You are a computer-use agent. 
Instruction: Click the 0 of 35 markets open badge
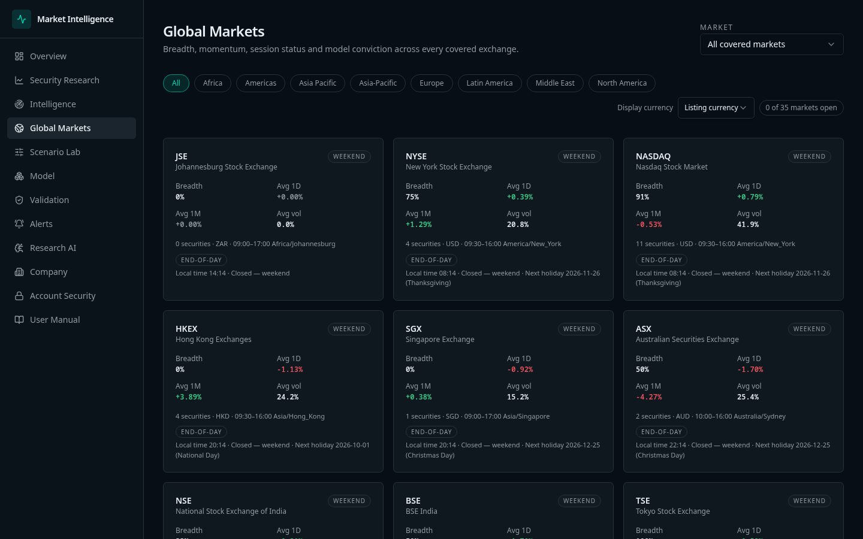[x=801, y=108]
